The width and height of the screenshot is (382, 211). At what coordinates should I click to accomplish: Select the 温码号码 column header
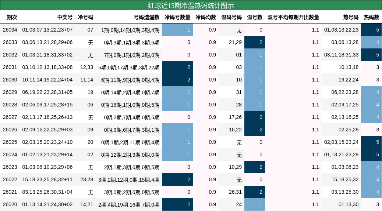(231, 17)
